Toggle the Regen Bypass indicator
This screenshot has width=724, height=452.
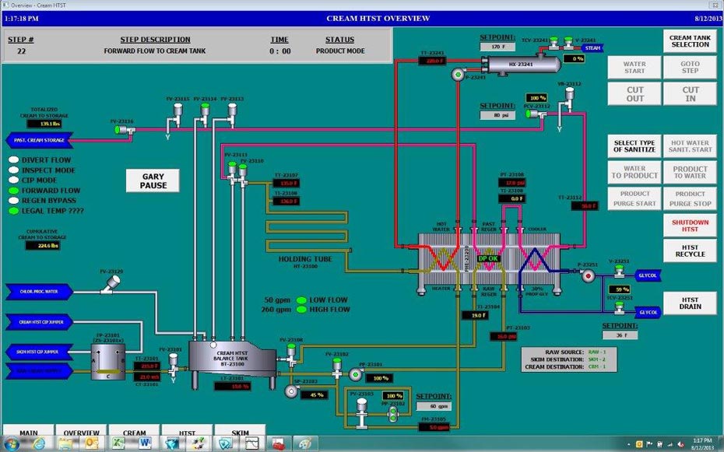(x=14, y=200)
